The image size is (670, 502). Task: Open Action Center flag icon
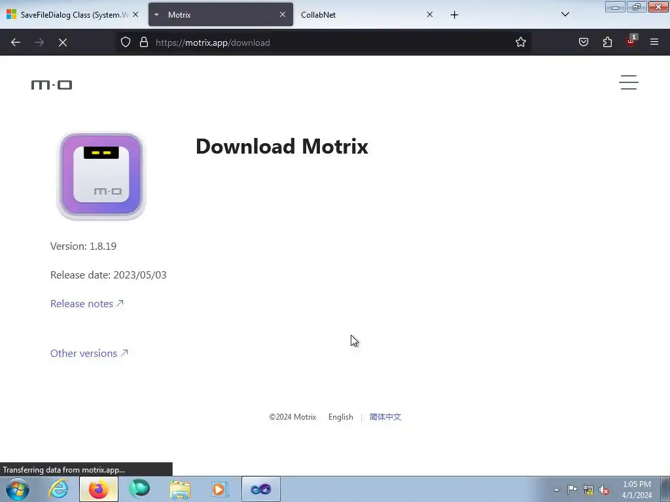572,490
